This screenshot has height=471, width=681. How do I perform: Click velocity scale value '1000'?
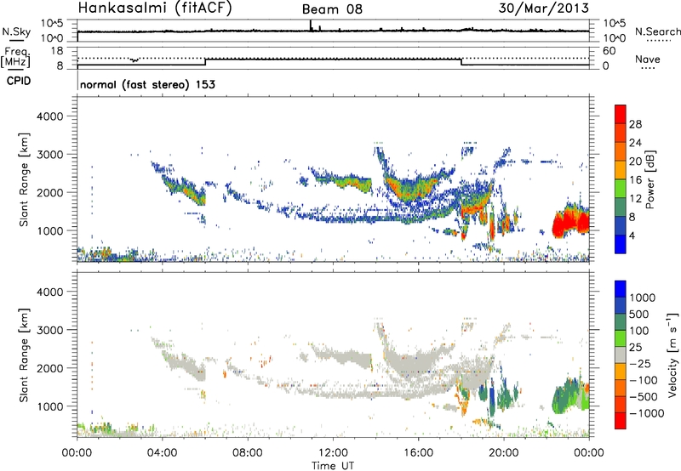point(643,298)
